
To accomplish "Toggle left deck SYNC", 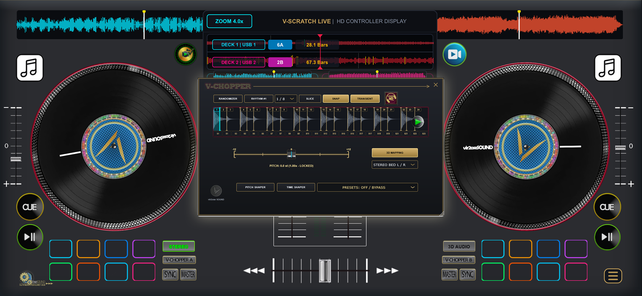I will [x=170, y=274].
